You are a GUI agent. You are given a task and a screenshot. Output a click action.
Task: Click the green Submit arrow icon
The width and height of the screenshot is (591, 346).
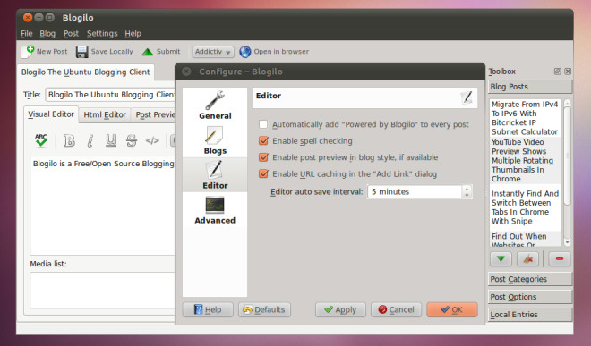(148, 52)
